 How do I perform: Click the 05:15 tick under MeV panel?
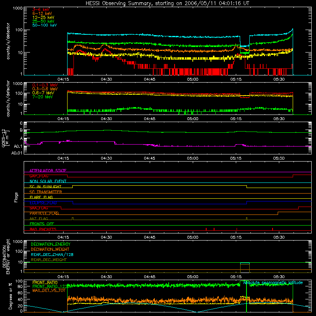pyautogui.click(x=236, y=119)
